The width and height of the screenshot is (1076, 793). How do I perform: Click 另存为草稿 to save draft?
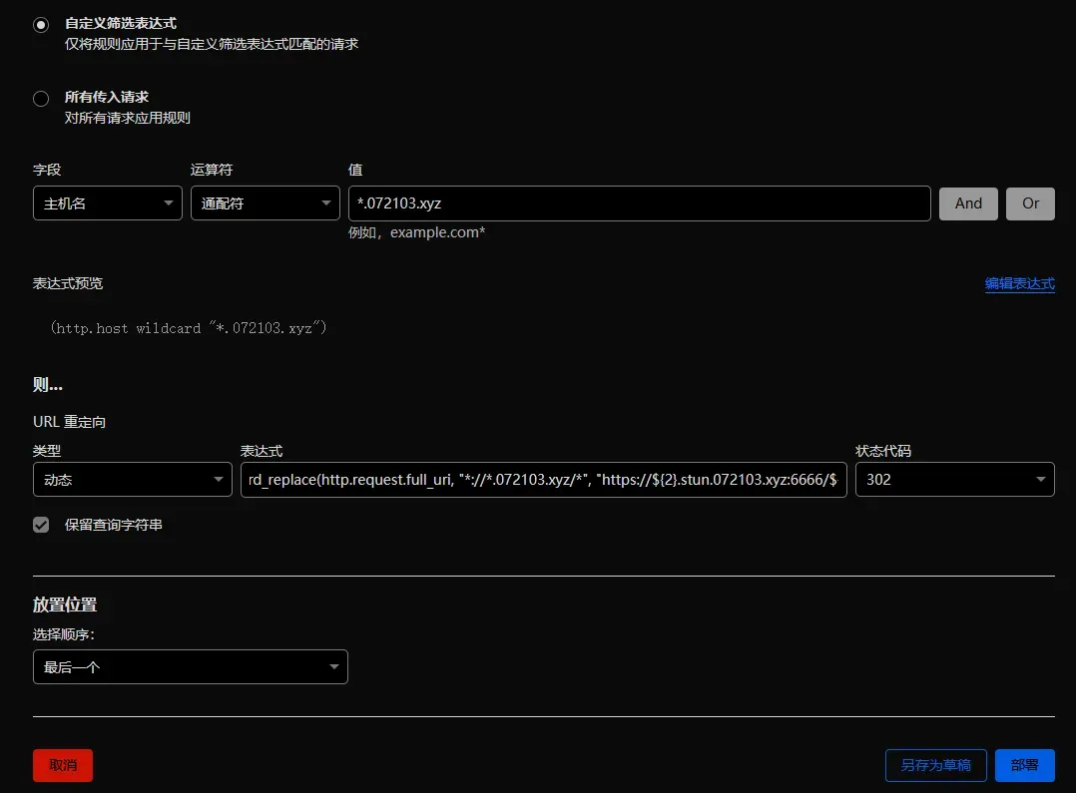[x=935, y=765]
